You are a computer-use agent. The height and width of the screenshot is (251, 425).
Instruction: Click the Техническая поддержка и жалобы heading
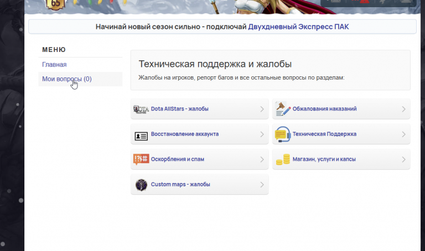tap(215, 64)
